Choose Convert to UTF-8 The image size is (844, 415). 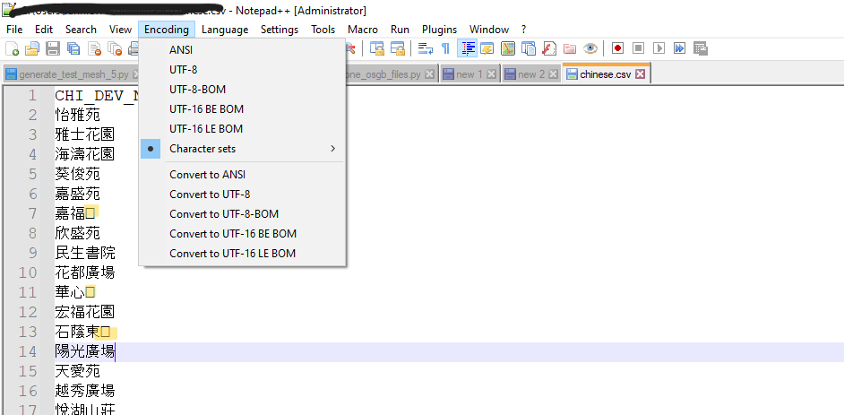click(x=242, y=195)
